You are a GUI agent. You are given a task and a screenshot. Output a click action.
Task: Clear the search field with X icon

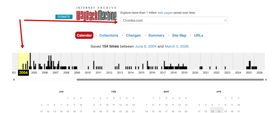coord(225,20)
